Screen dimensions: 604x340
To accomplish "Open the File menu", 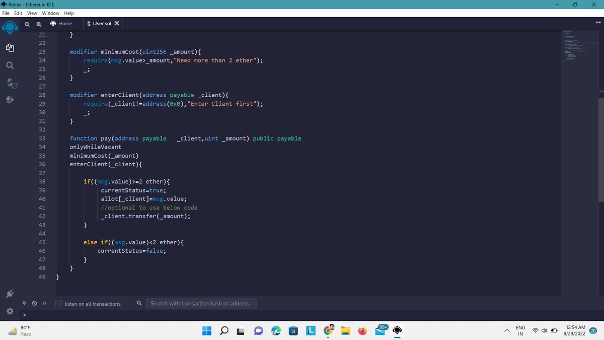I will (x=6, y=13).
